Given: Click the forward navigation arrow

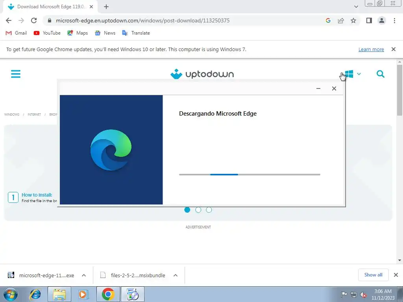Looking at the screenshot, I should click(21, 20).
